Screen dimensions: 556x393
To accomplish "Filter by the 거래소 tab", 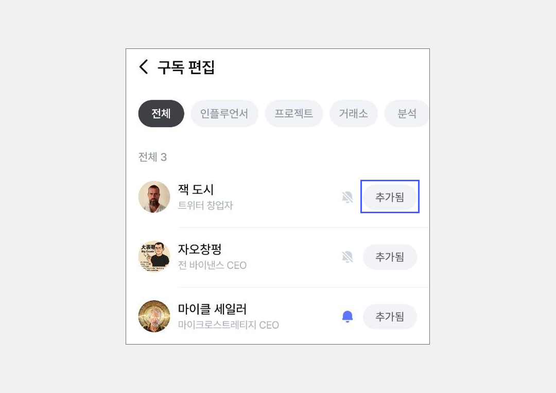I will coord(353,113).
